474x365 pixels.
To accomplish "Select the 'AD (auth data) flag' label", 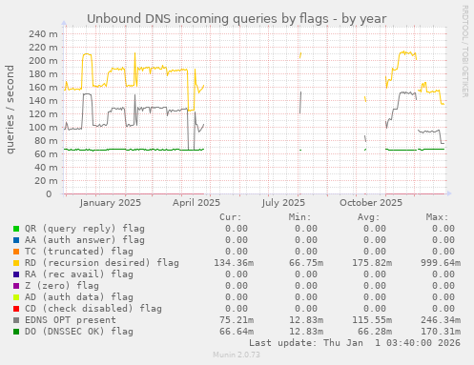I will coord(79,297).
